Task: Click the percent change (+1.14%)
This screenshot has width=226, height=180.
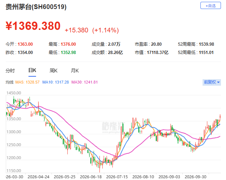Action: point(106,30)
